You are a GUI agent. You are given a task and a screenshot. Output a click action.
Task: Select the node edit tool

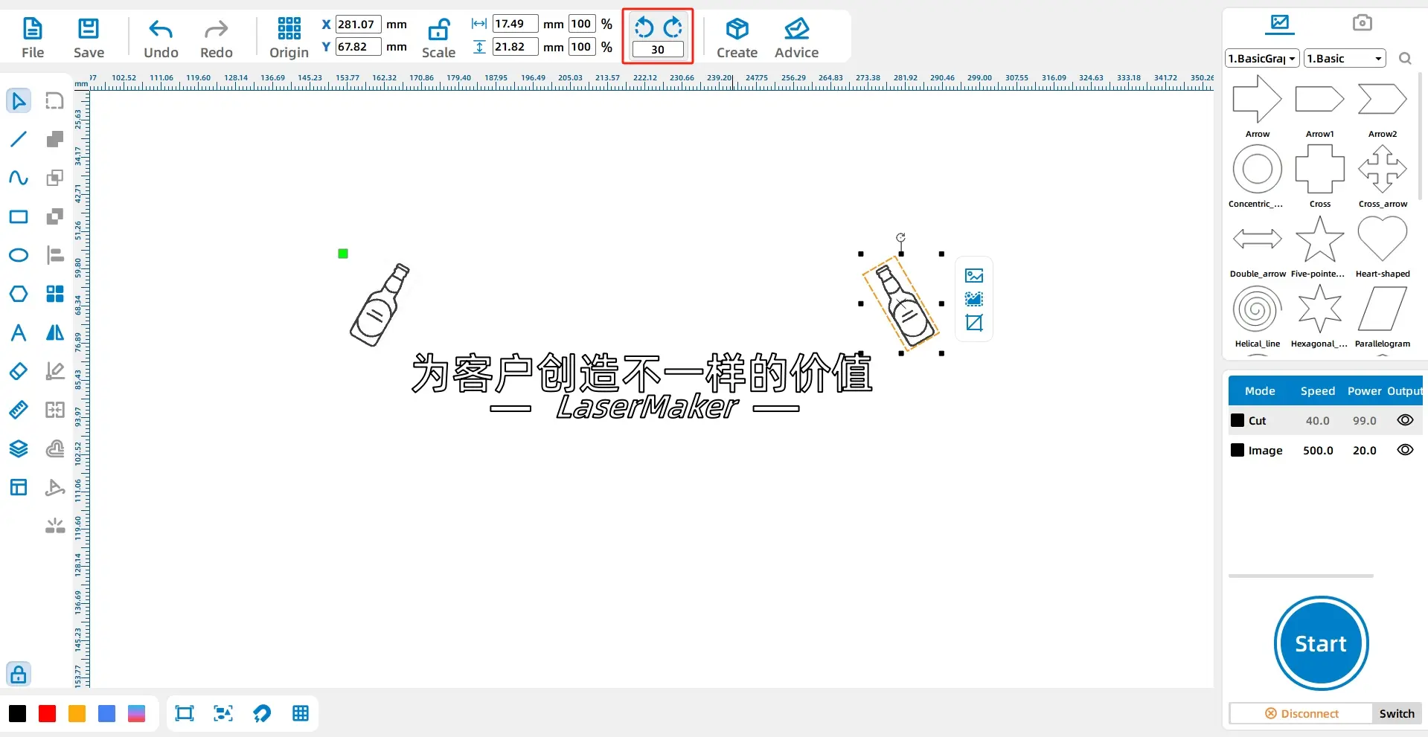pos(55,100)
